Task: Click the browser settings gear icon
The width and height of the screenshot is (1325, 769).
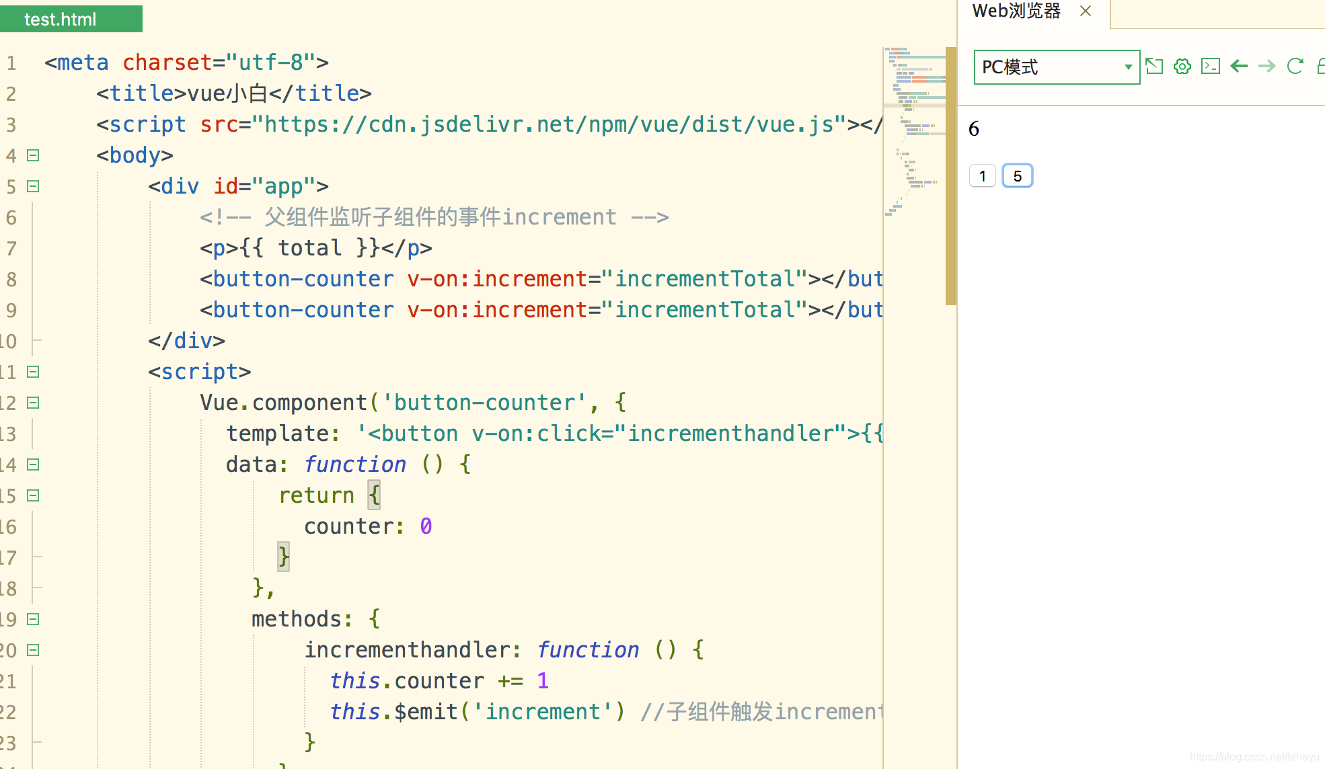Action: [x=1184, y=65]
